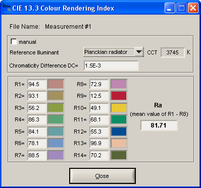Click the R8 pinkish-purple color swatch
The height and width of the screenshot is (188, 201).
(x=119, y=84)
